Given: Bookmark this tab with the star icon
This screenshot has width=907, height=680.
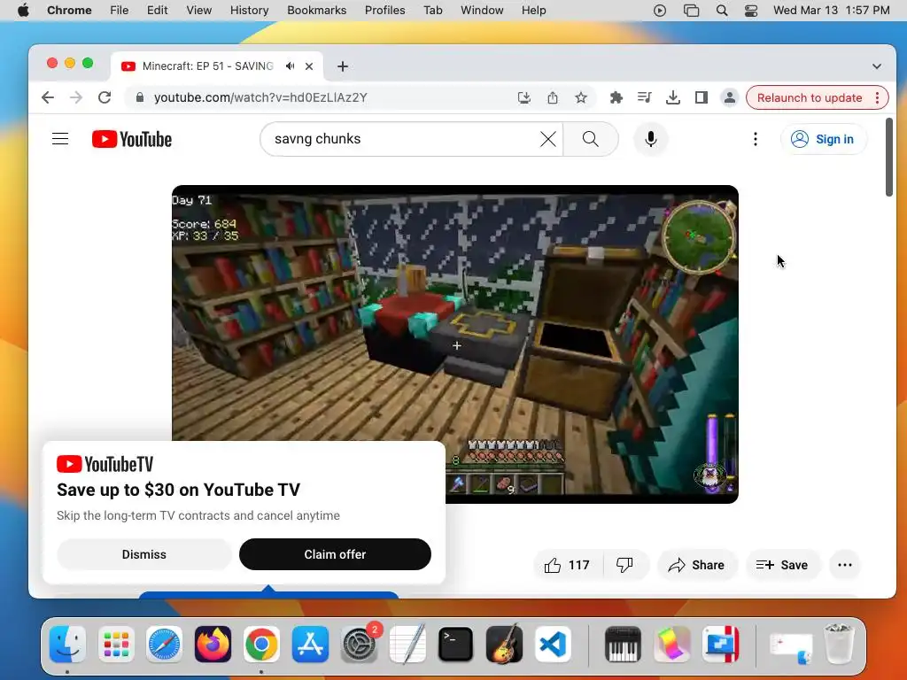Looking at the screenshot, I should pyautogui.click(x=581, y=97).
